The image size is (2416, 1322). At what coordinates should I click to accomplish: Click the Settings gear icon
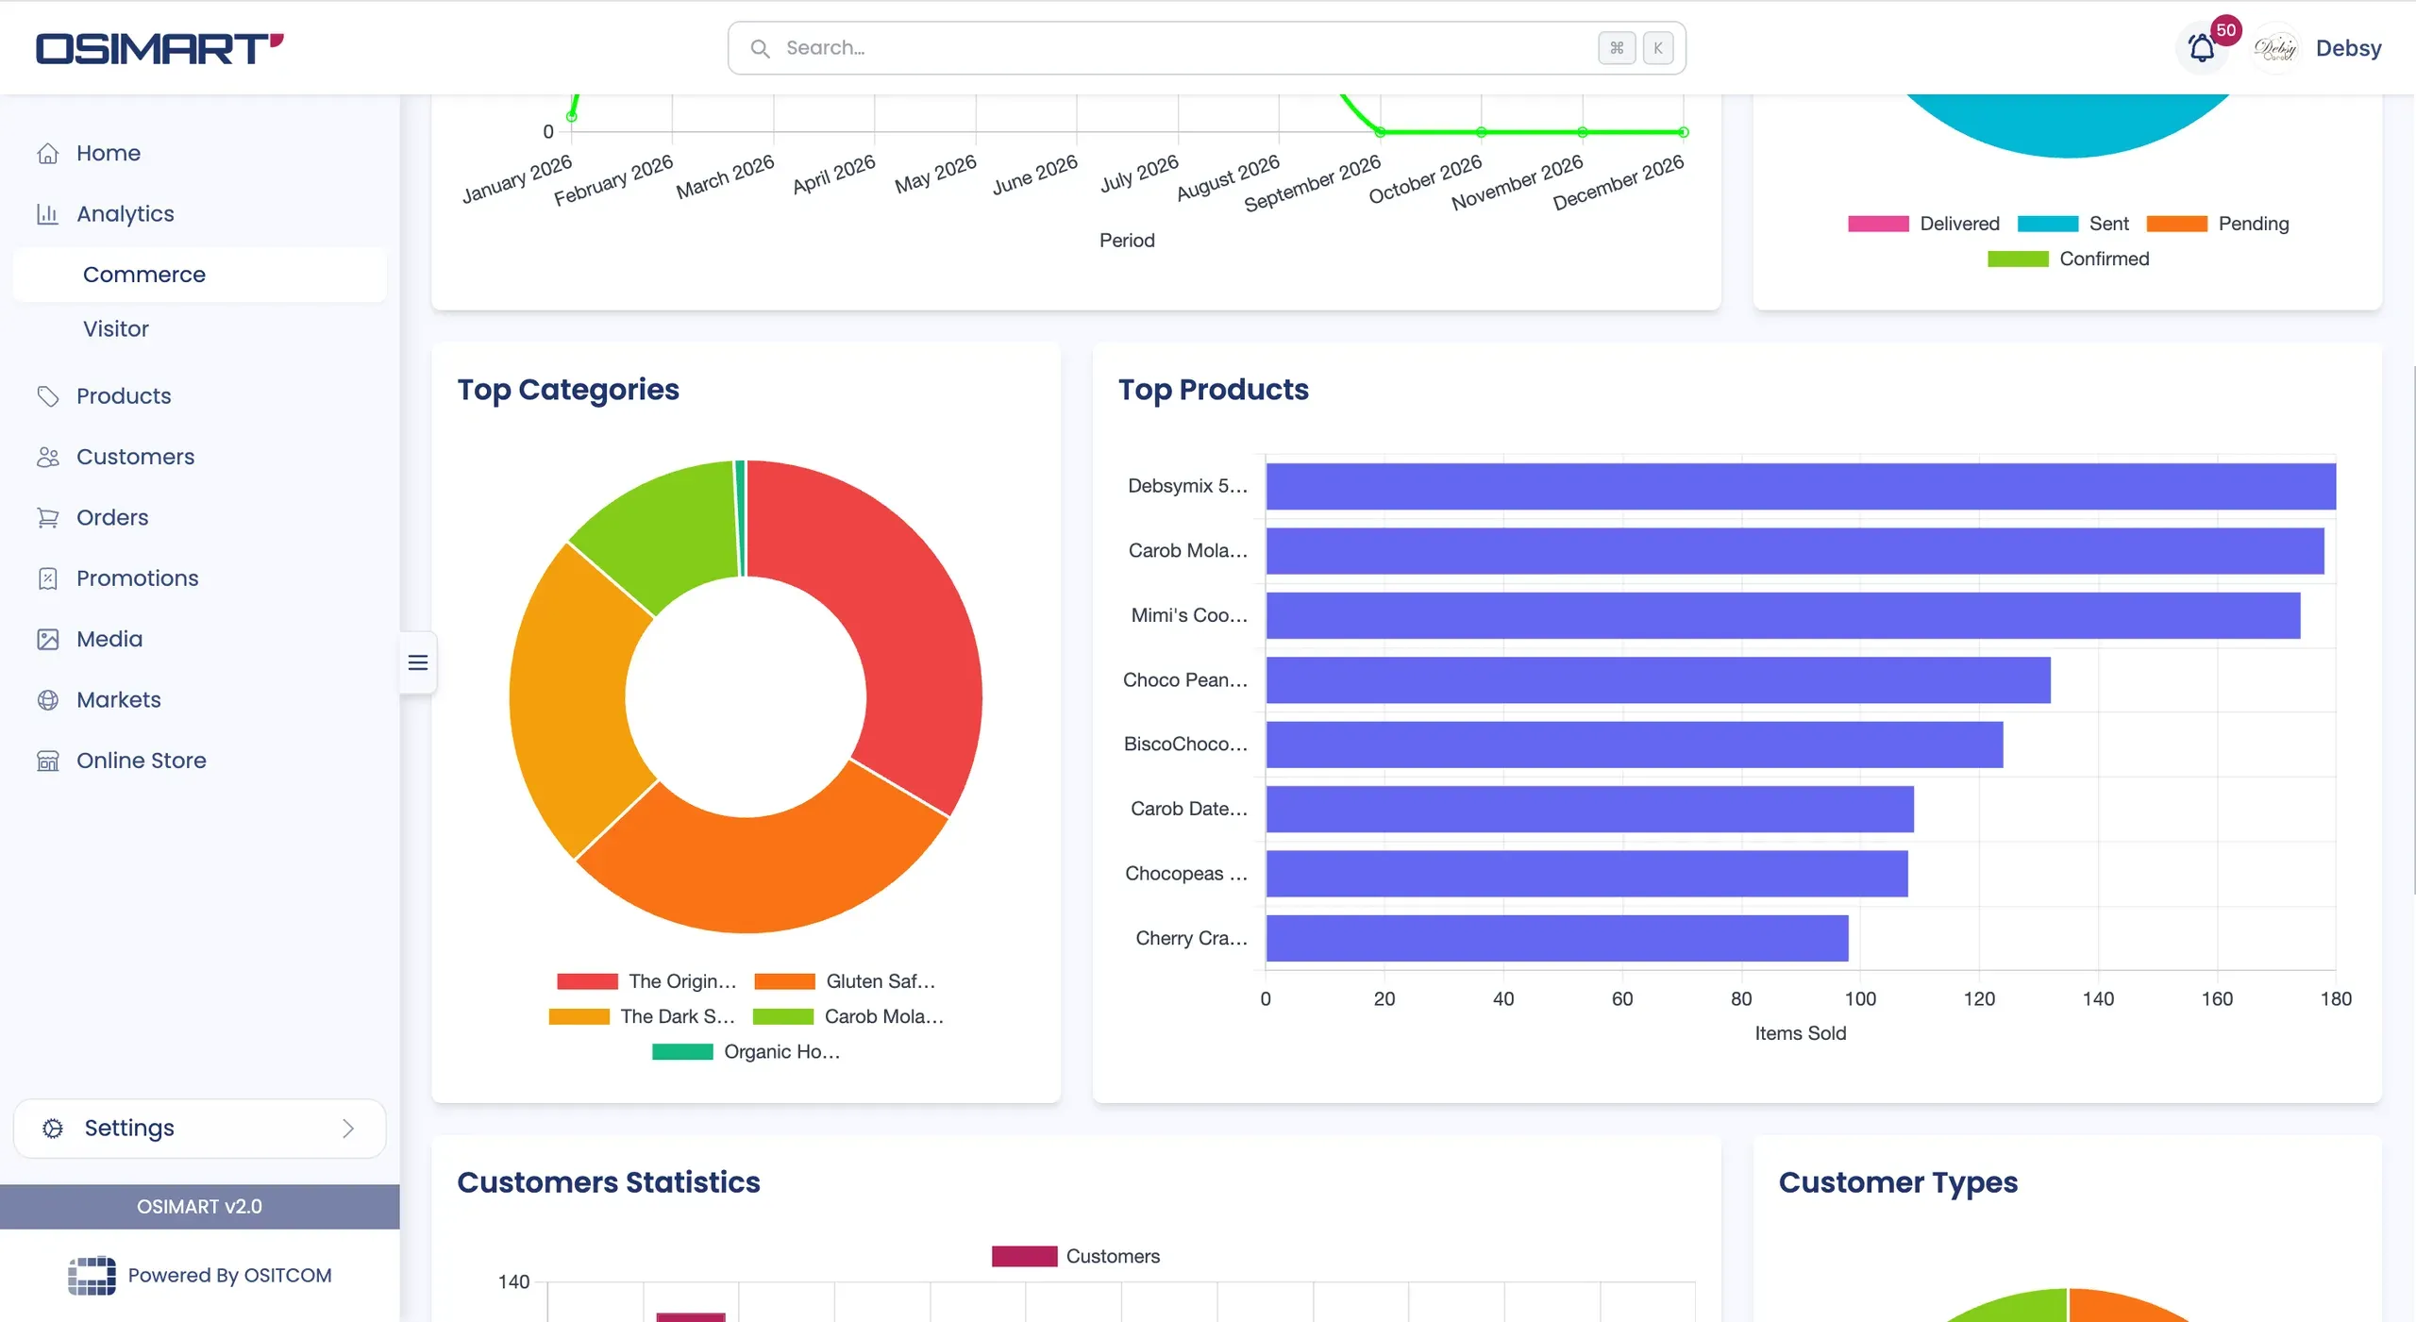point(53,1129)
